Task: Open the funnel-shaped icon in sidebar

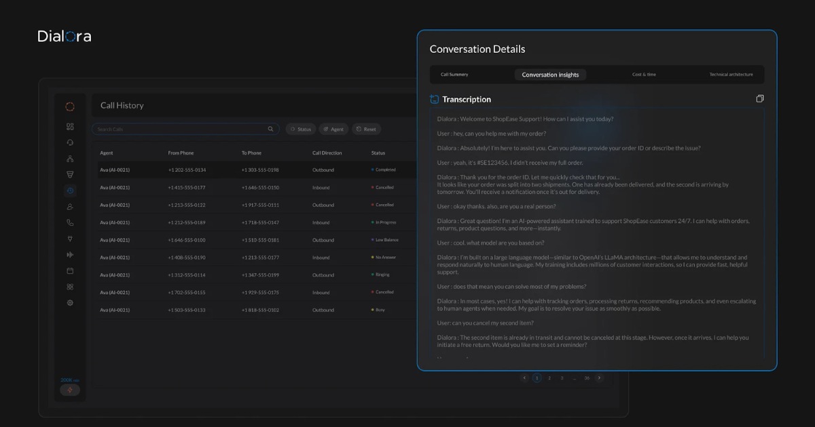Action: 70,174
